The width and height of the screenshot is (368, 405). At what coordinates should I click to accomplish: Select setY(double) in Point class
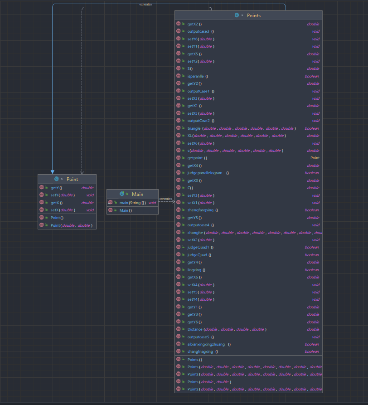pos(67,195)
